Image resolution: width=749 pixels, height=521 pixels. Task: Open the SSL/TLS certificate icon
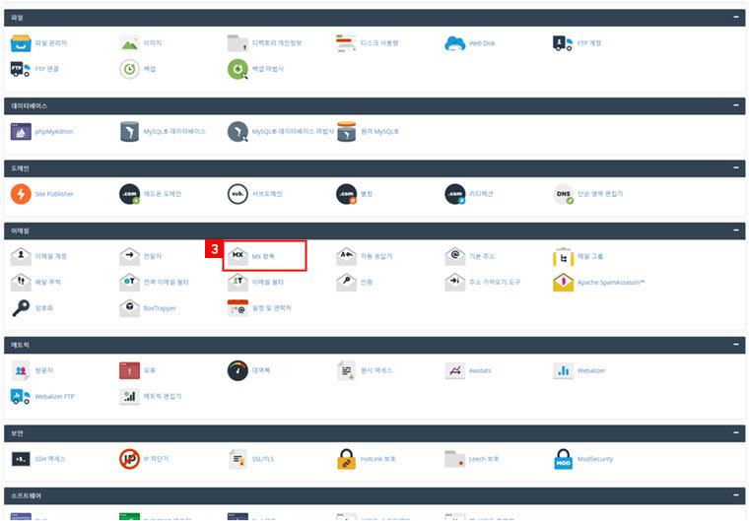pyautogui.click(x=238, y=459)
